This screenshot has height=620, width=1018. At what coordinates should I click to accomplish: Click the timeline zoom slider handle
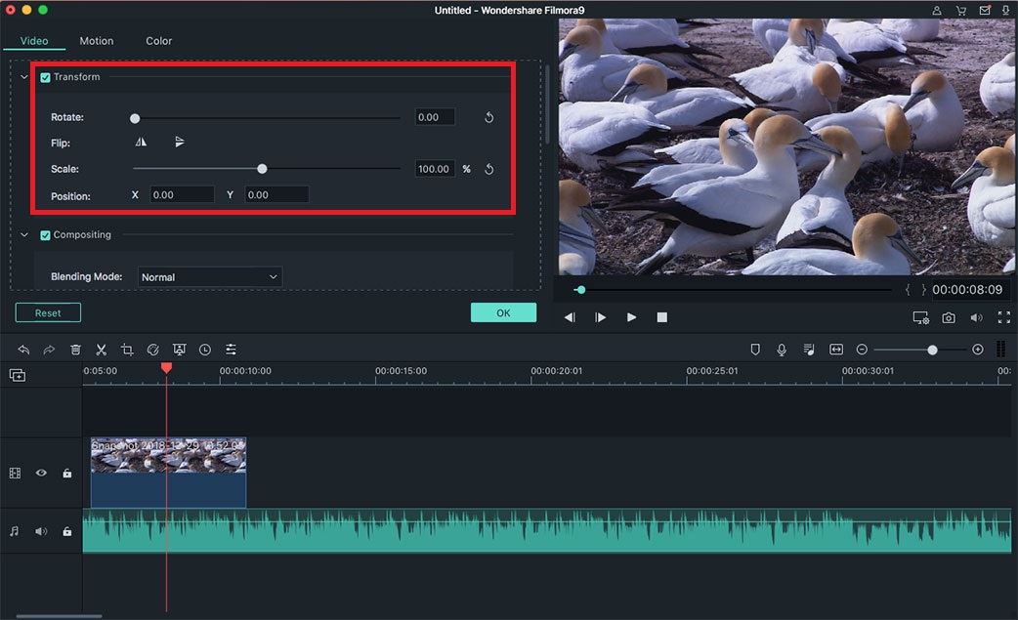pyautogui.click(x=932, y=350)
